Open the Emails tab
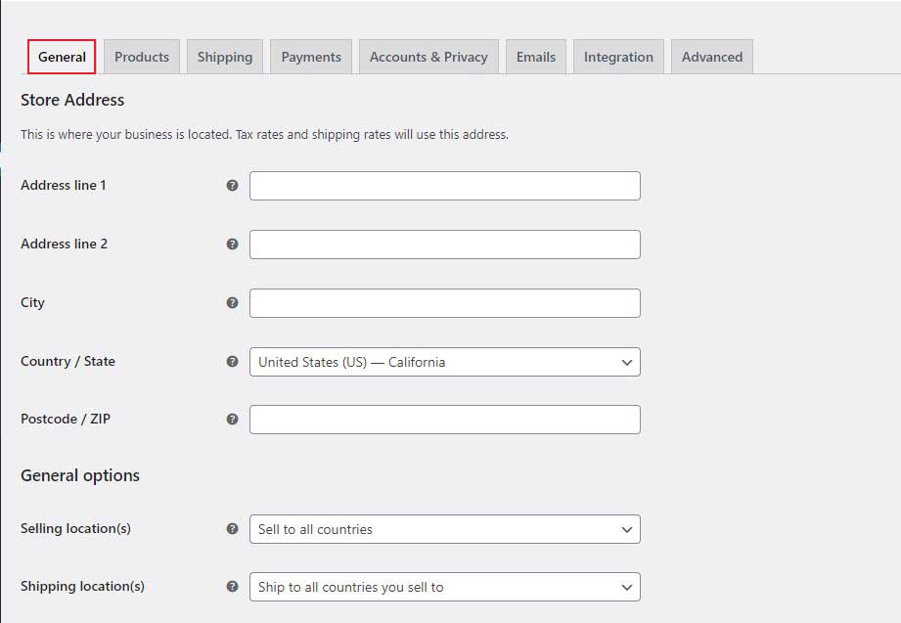The height and width of the screenshot is (623, 901). click(x=535, y=57)
